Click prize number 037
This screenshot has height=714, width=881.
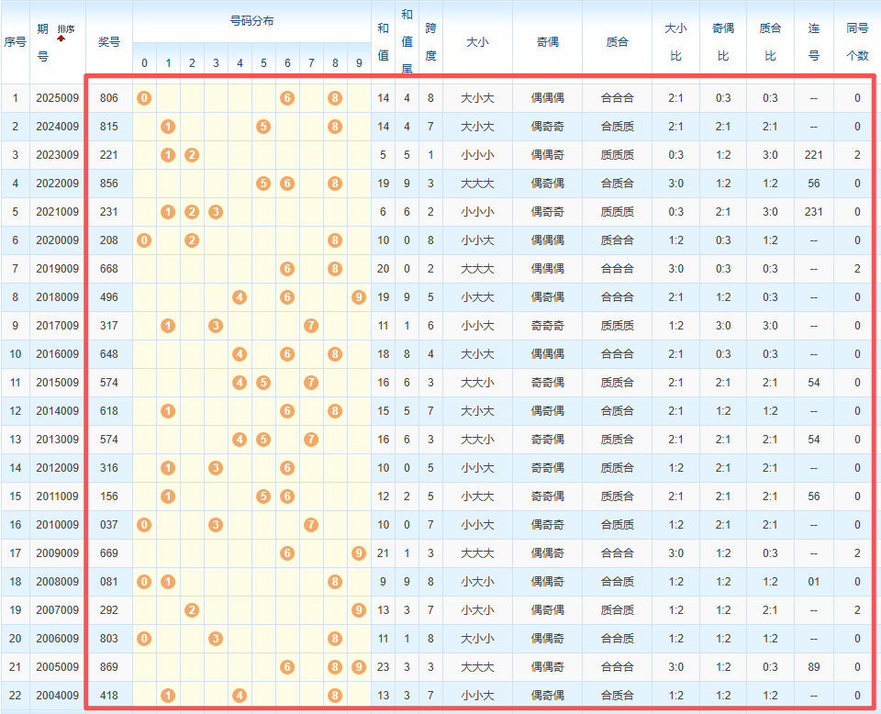(x=109, y=525)
